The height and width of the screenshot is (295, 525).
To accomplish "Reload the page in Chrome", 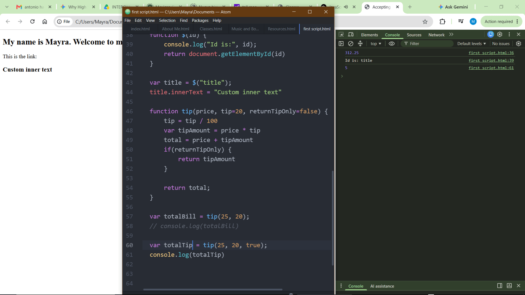I will click(32, 22).
